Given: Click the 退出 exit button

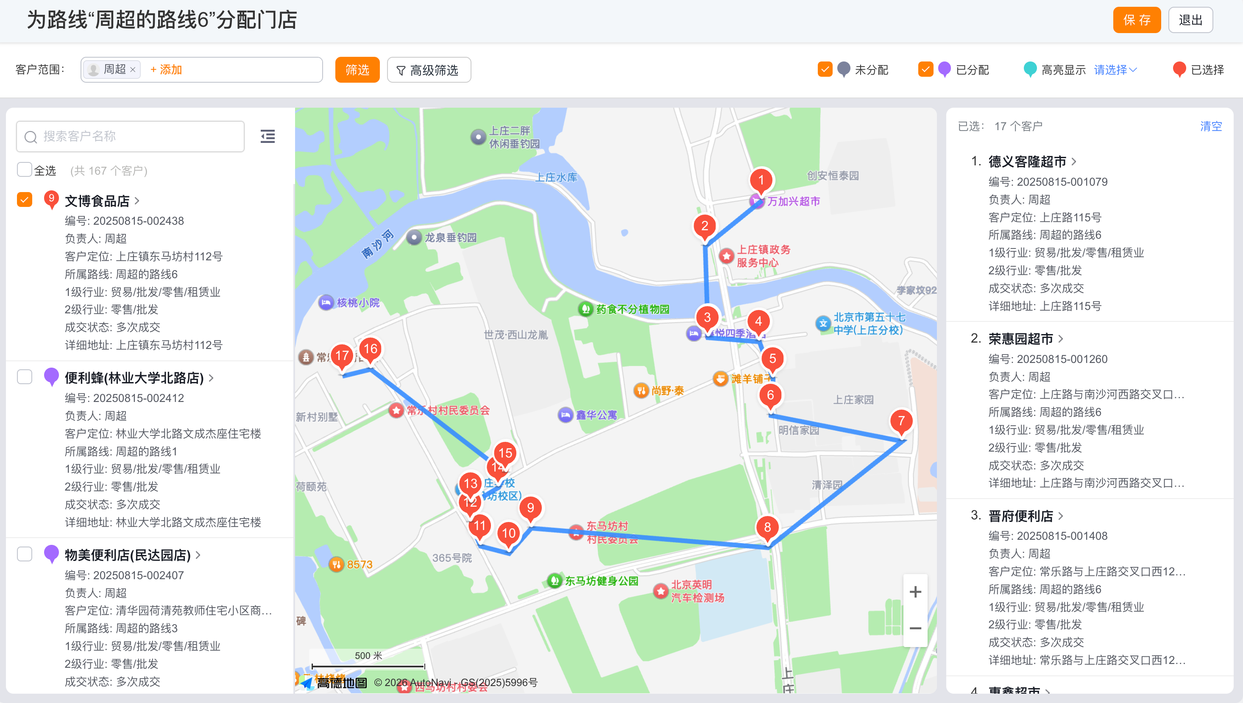Looking at the screenshot, I should [x=1190, y=20].
